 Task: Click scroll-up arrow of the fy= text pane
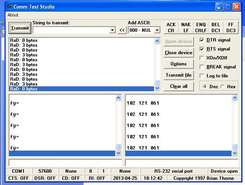(x=119, y=98)
